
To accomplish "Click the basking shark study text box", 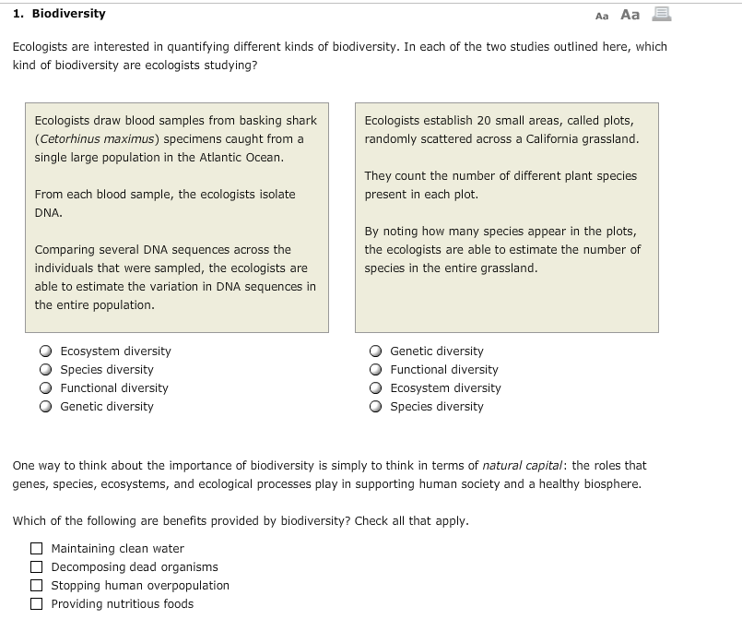I will tap(176, 217).
